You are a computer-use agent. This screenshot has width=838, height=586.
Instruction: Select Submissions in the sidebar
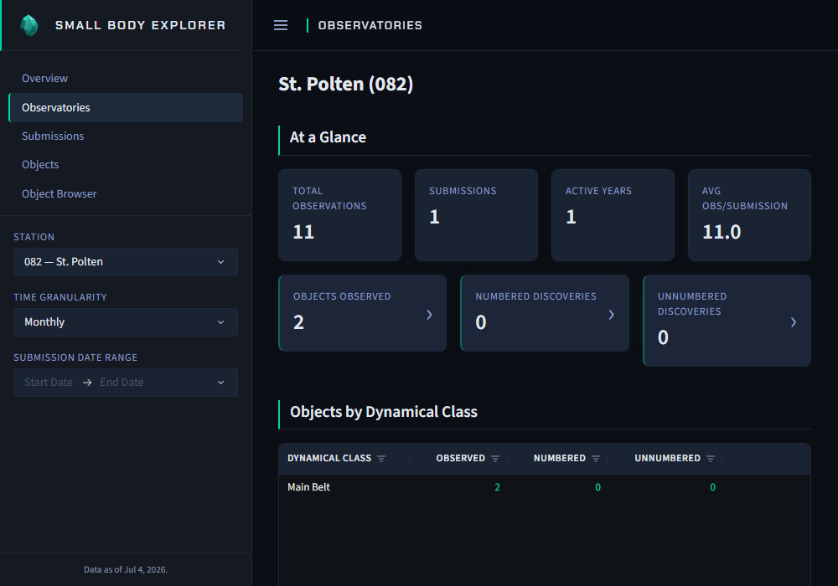pos(53,136)
